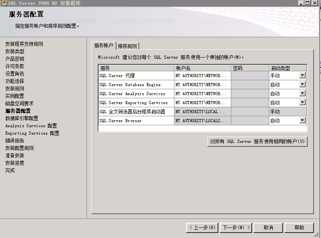321x238 pixels.
Task: Click account name cell for Analysis Services
Action: [x=203, y=94]
